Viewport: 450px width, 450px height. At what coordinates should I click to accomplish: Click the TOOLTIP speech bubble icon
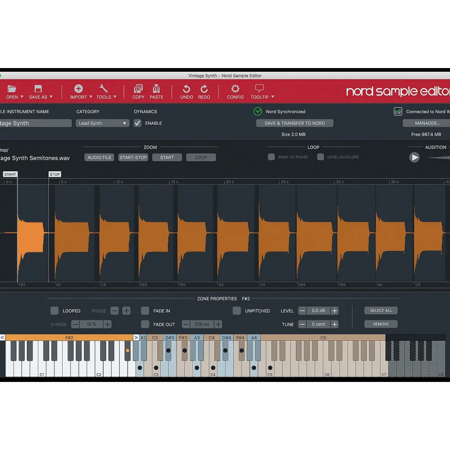259,88
